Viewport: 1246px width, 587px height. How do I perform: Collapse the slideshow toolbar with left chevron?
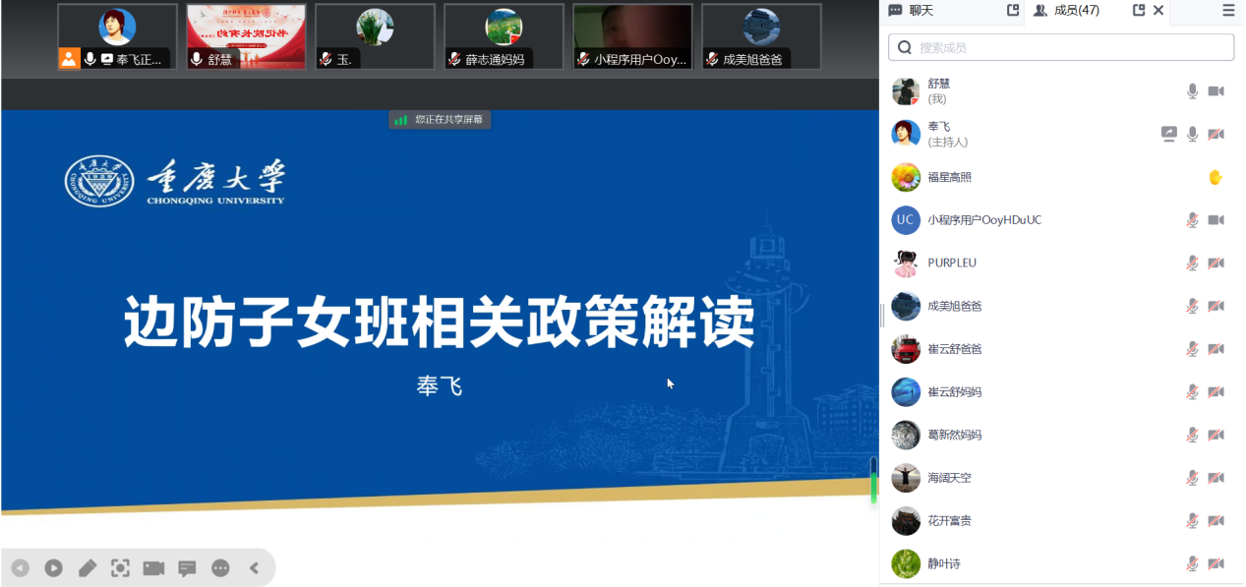(254, 567)
